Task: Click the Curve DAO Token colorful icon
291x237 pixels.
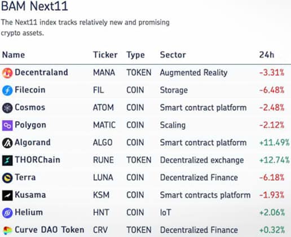Action: [7, 230]
